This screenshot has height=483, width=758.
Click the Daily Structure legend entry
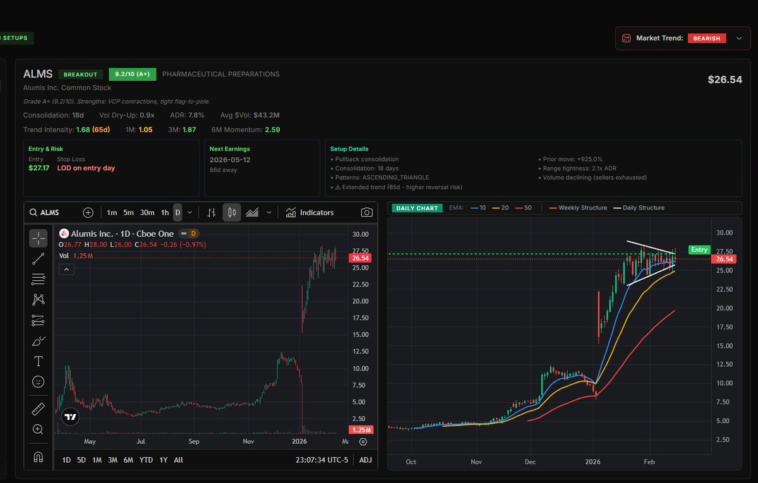pos(639,208)
